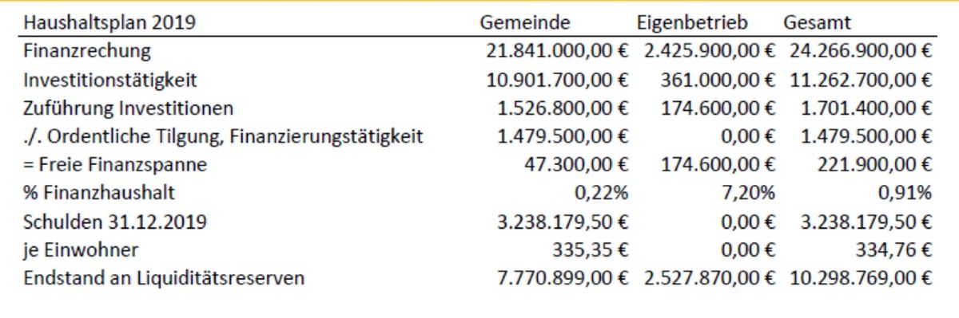Select the Gesamt value 10.298.769,00 €
This screenshot has width=959, height=318.
click(x=861, y=279)
